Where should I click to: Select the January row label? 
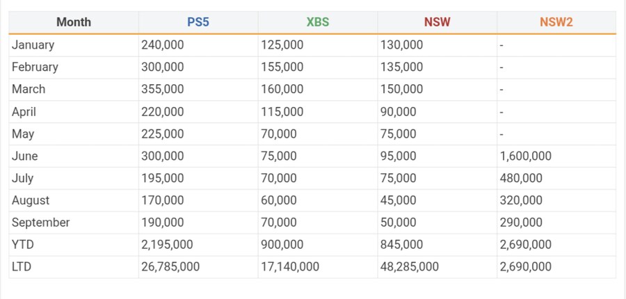click(33, 45)
